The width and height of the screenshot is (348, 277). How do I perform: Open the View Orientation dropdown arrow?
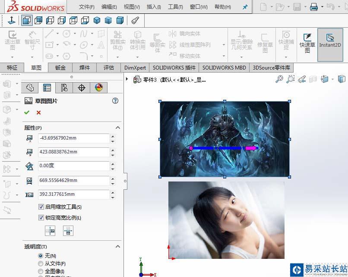point(332,79)
